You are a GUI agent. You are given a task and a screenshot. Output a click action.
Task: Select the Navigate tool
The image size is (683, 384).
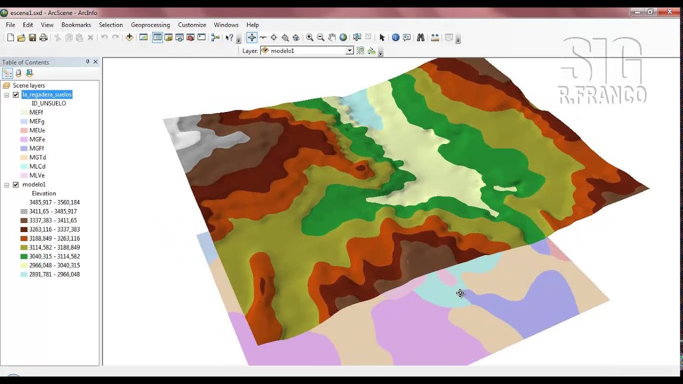coord(252,37)
